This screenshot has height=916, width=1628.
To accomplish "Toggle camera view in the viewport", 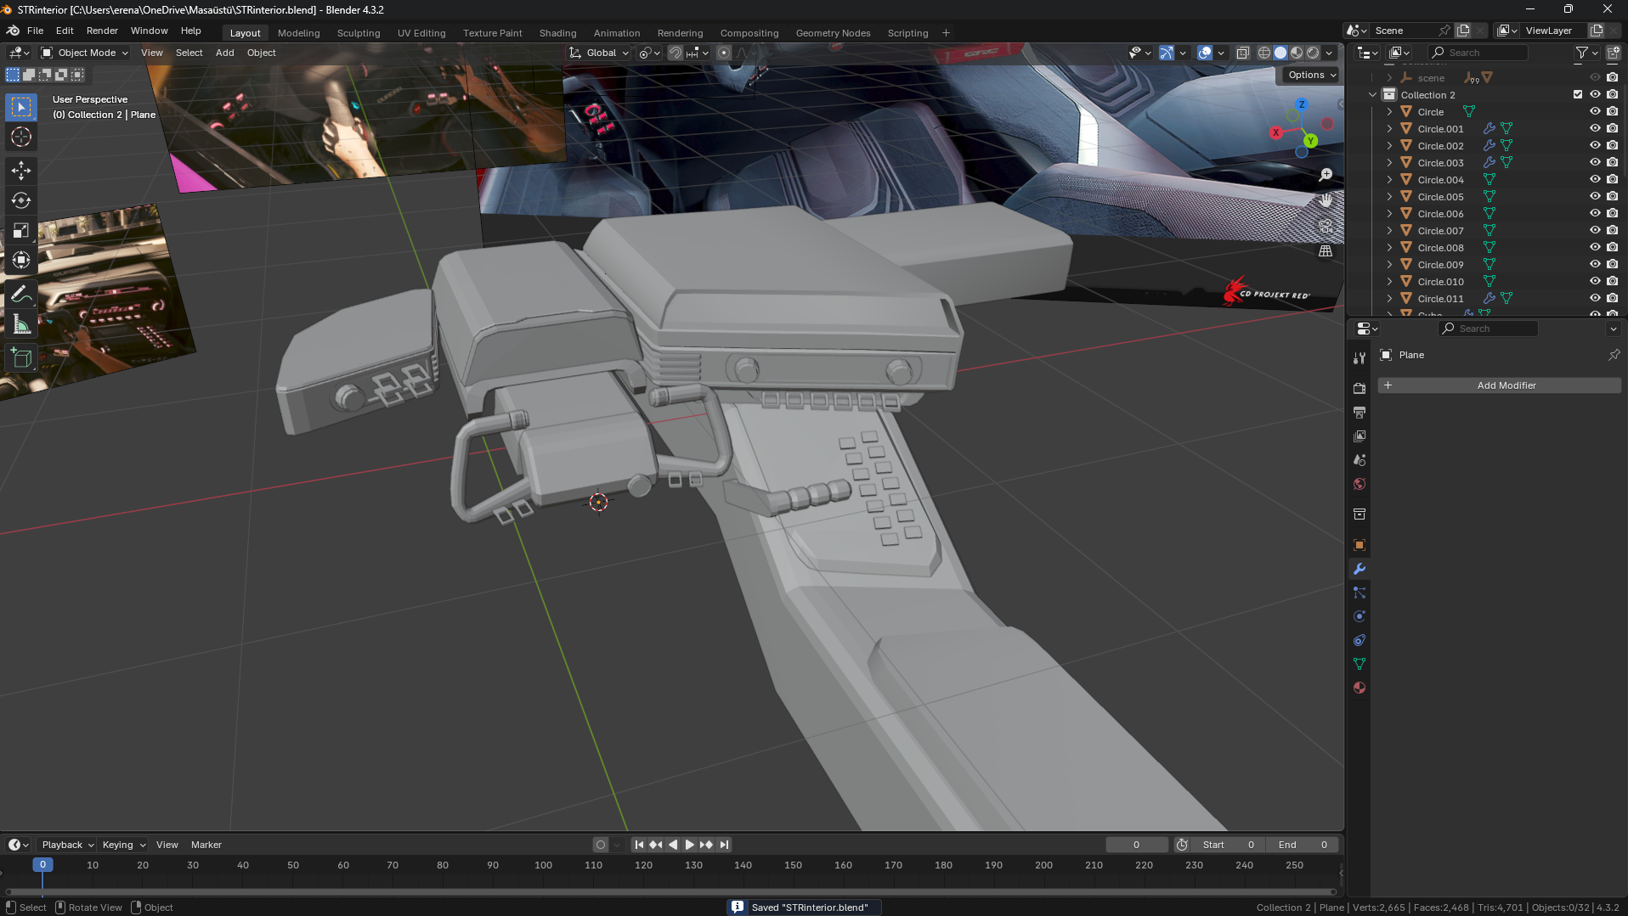I will [x=1326, y=226].
